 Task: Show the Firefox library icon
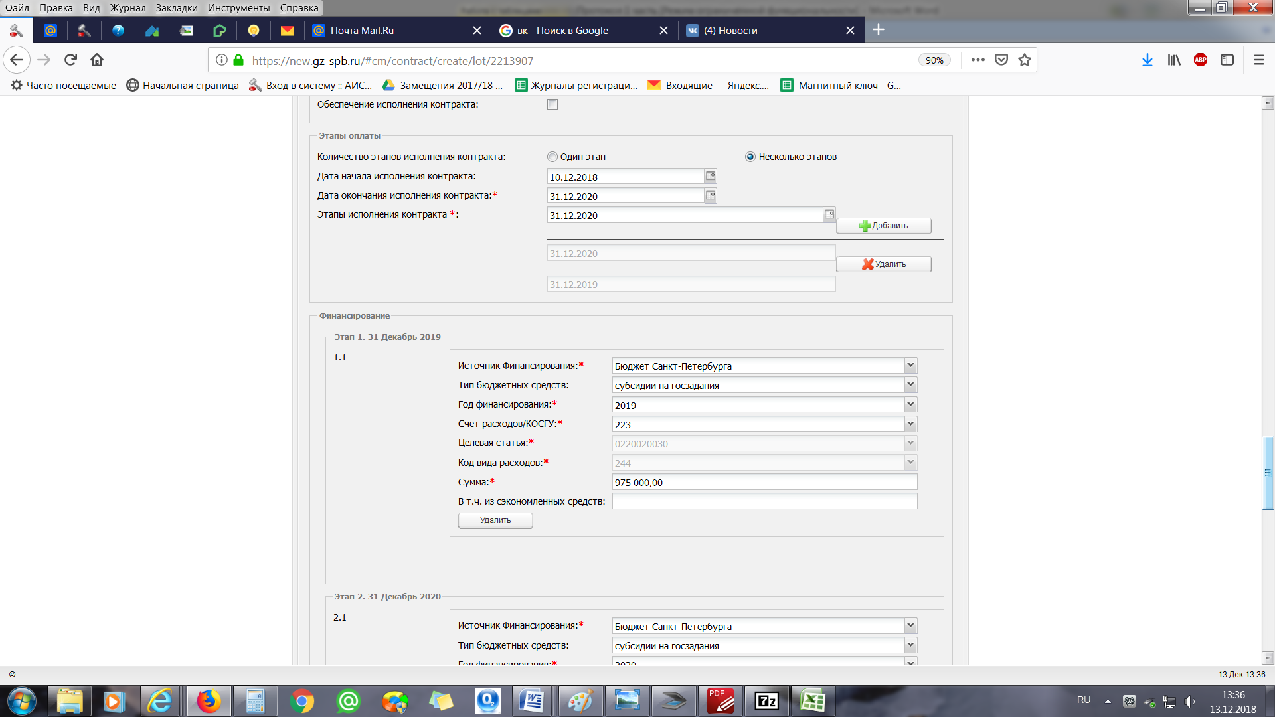tap(1173, 60)
